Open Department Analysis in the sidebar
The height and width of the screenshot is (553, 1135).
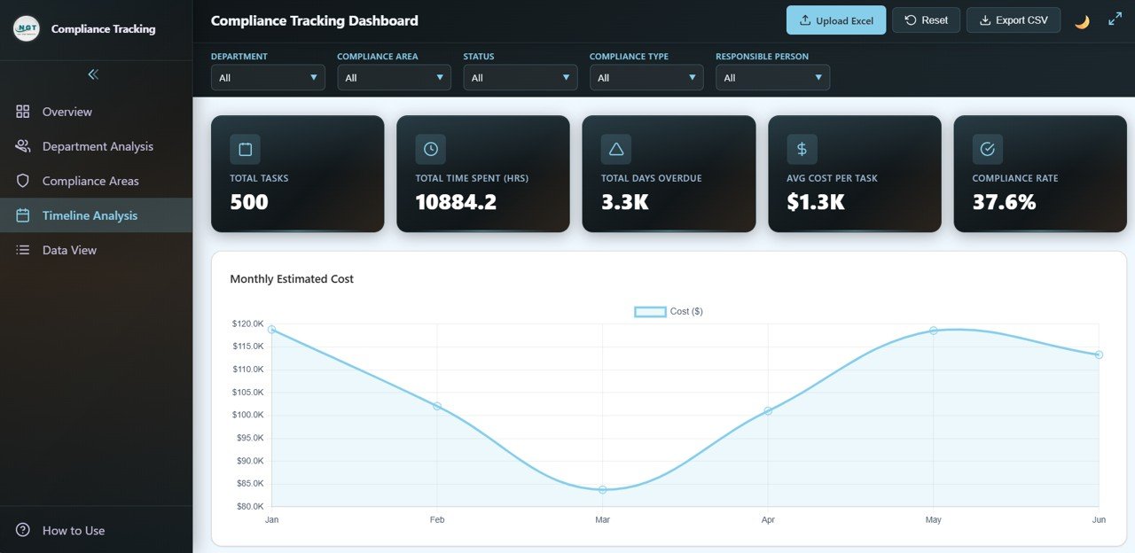pos(98,146)
